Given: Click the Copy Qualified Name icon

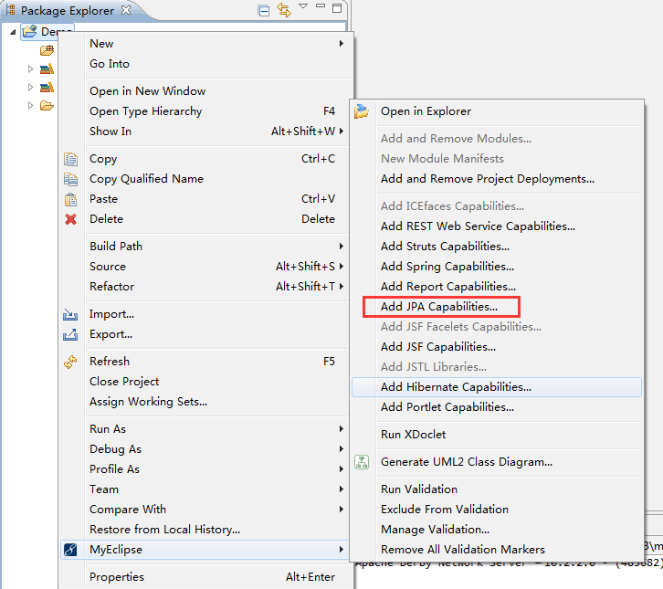Looking at the screenshot, I should (70, 179).
